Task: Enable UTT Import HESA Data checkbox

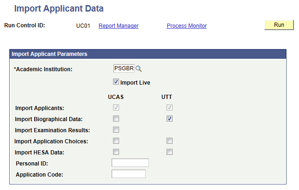Action: point(170,152)
